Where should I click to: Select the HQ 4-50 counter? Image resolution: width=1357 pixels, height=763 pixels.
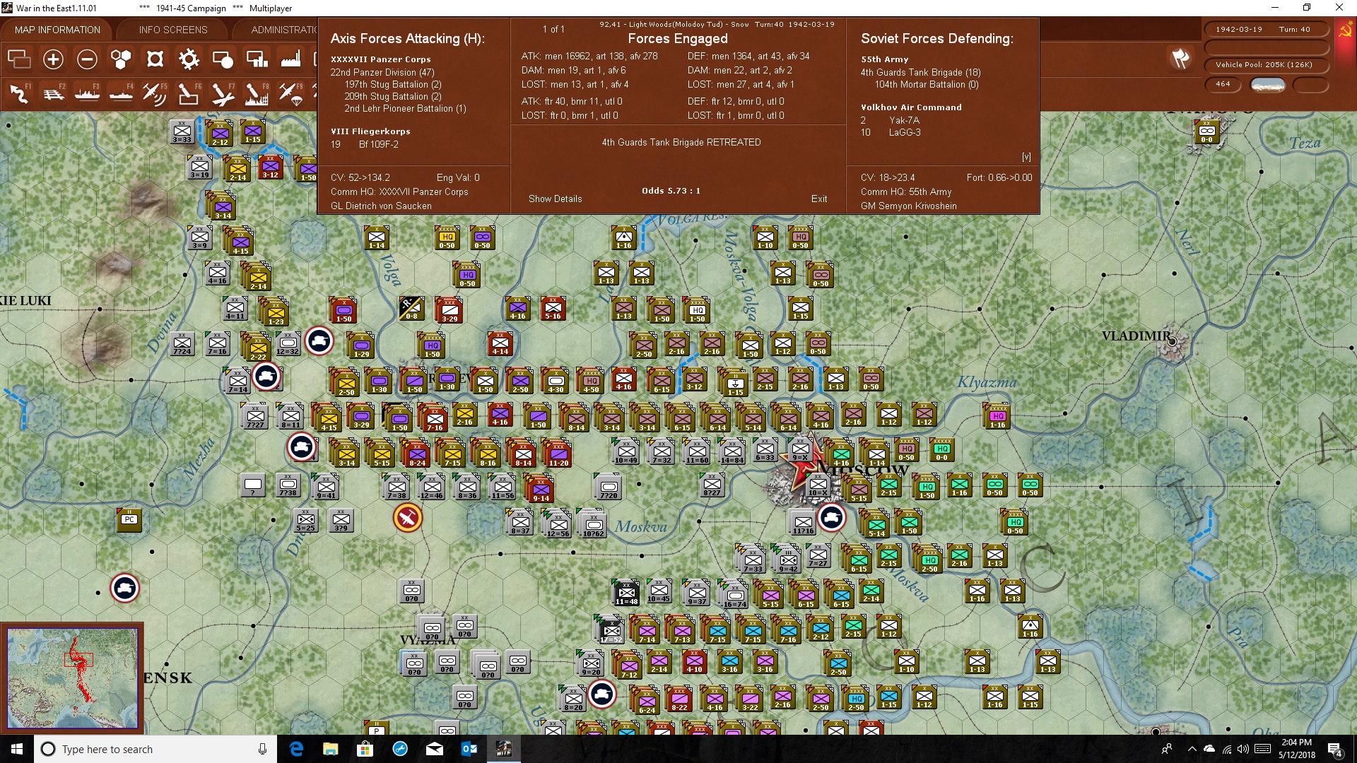591,381
